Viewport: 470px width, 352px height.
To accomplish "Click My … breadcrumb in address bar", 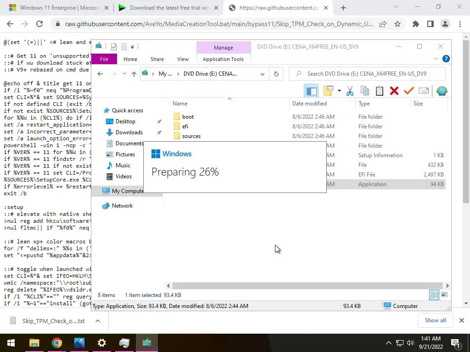I will (x=165, y=74).
